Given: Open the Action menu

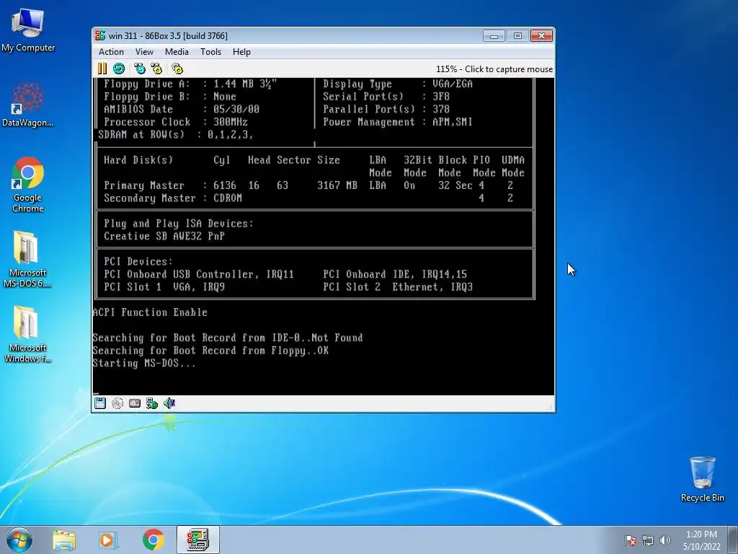Looking at the screenshot, I should [111, 52].
